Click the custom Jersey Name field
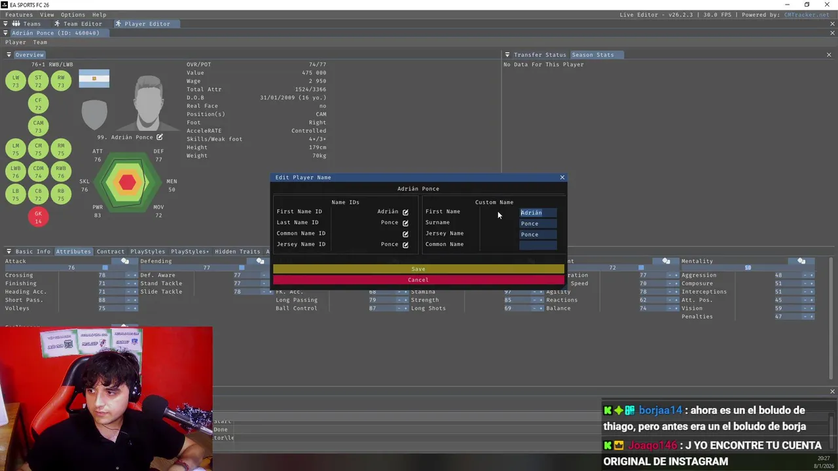This screenshot has width=838, height=471. click(x=538, y=234)
